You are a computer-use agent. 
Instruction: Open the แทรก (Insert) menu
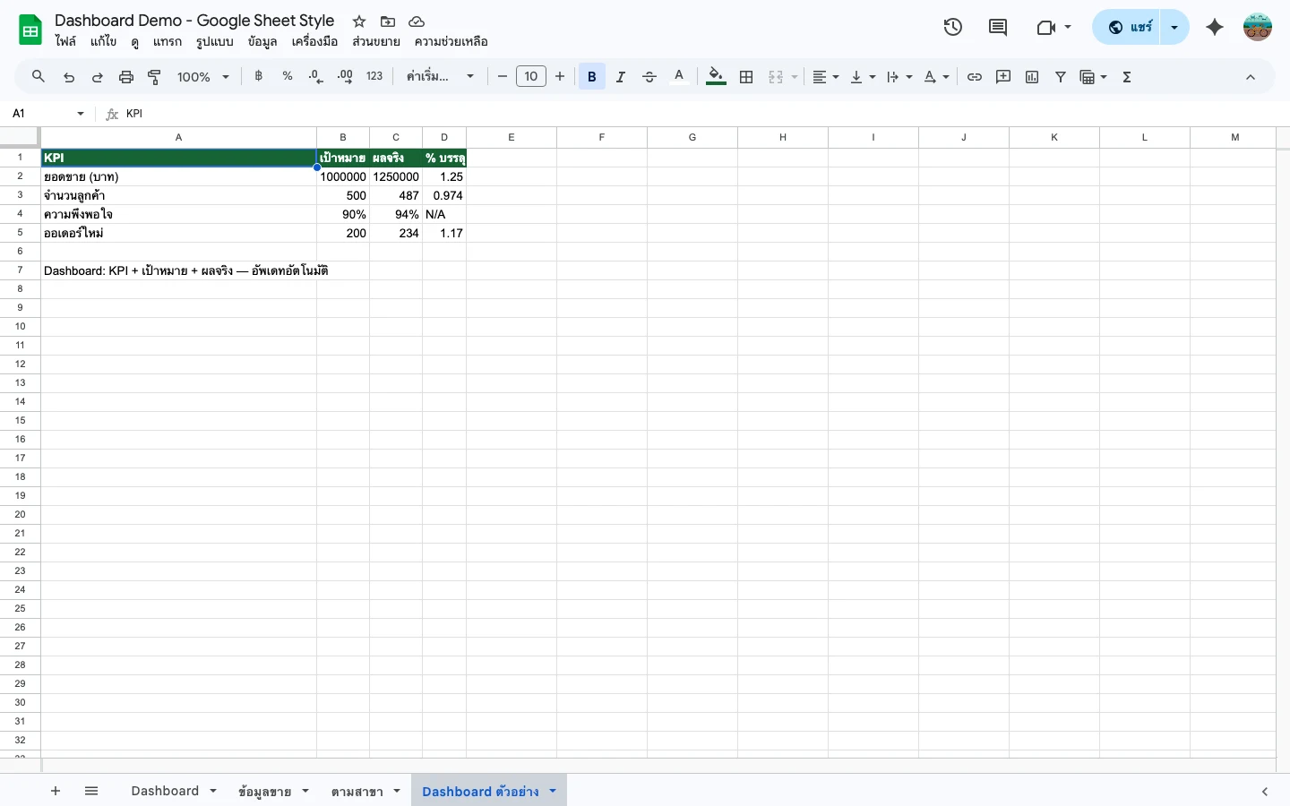tap(168, 41)
